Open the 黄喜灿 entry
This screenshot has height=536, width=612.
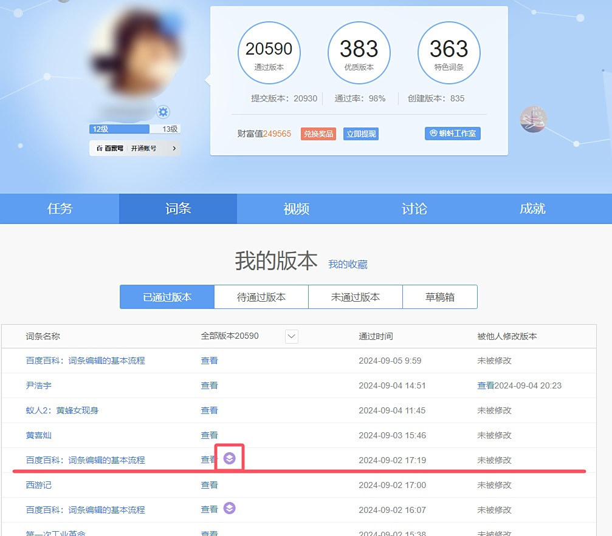point(39,435)
